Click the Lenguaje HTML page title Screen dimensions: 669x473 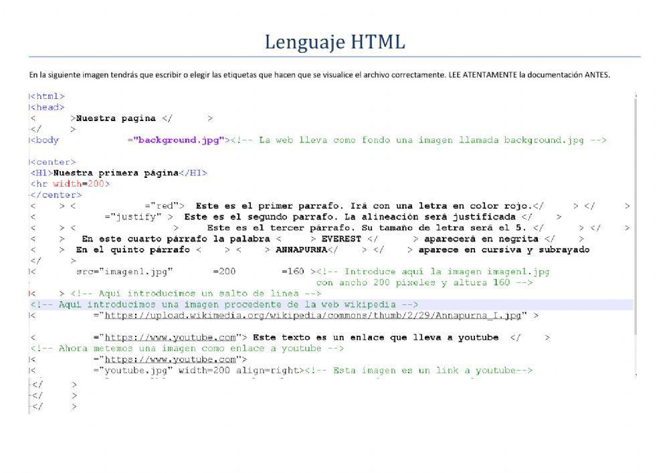[x=334, y=41]
